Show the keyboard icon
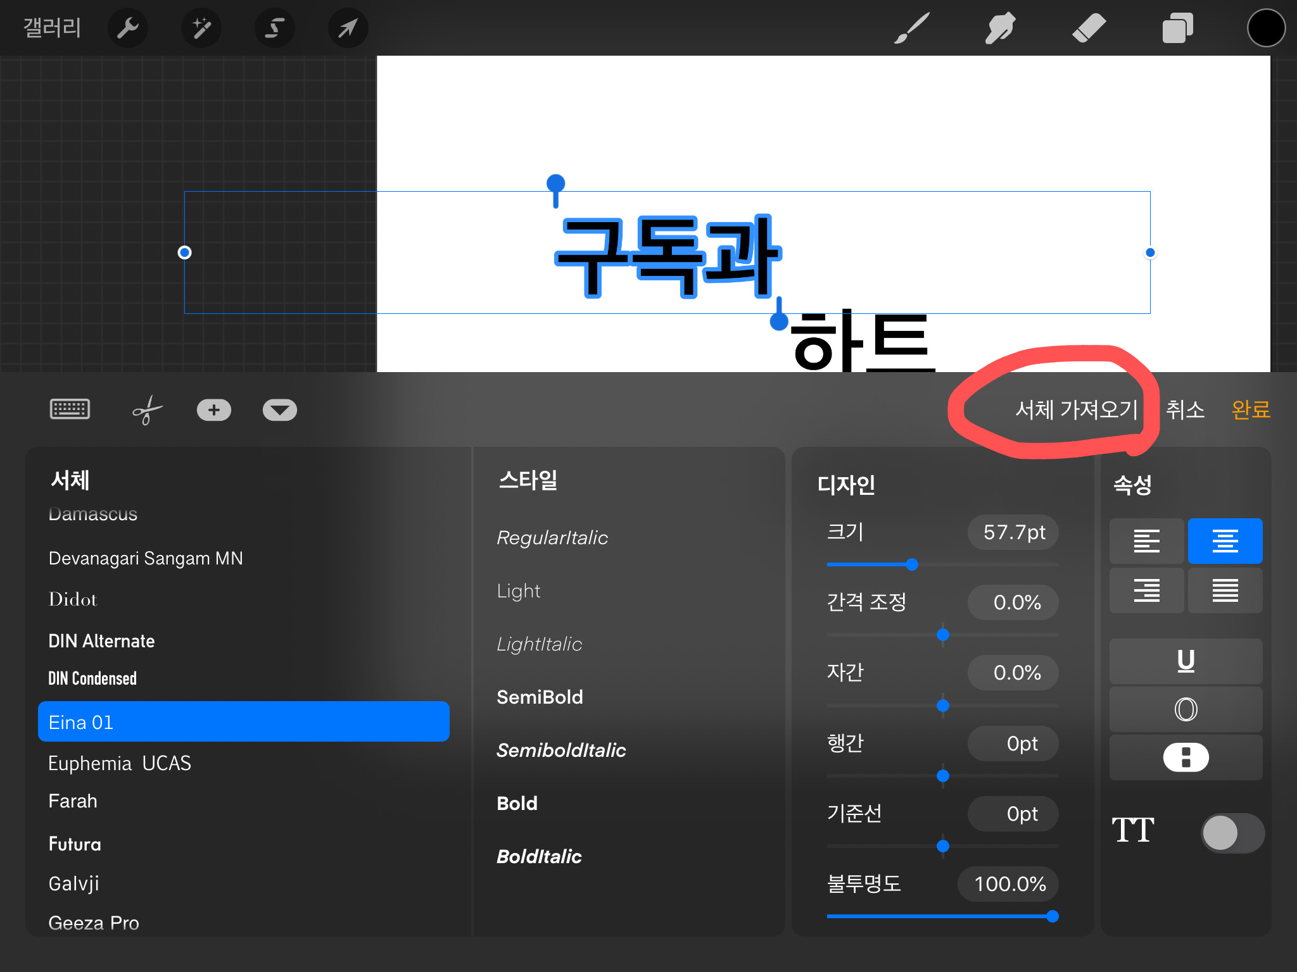1297x972 pixels. coord(70,409)
